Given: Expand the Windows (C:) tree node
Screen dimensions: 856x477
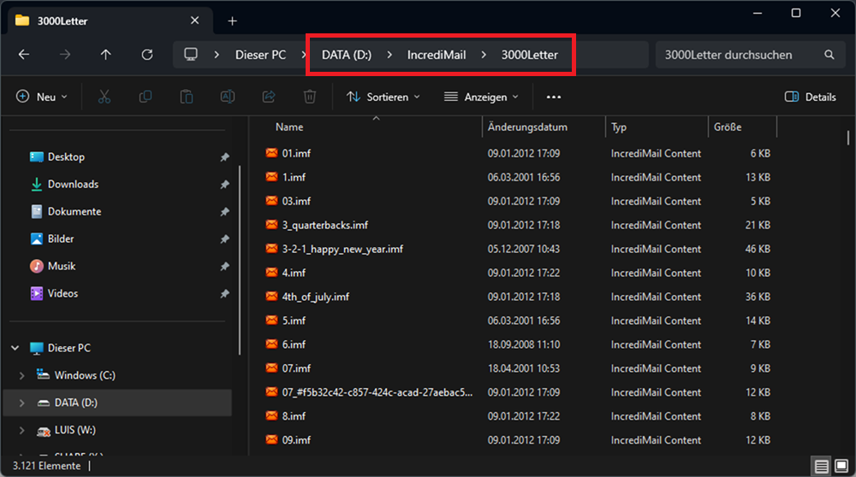Looking at the screenshot, I should (21, 375).
